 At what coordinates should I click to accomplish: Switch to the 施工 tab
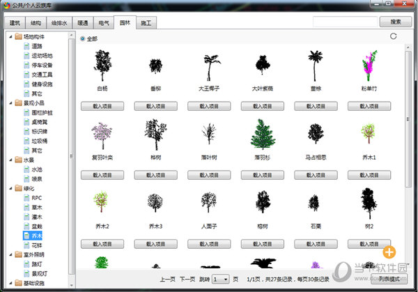click(146, 23)
